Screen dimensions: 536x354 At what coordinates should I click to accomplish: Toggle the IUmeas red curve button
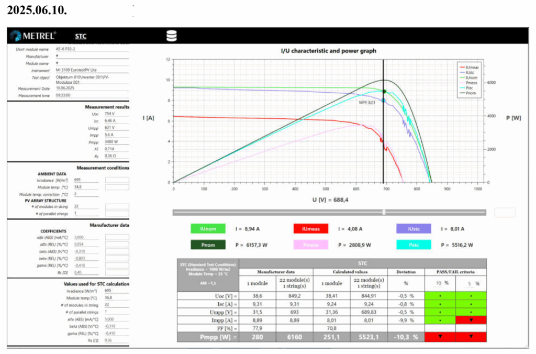tap(310, 229)
